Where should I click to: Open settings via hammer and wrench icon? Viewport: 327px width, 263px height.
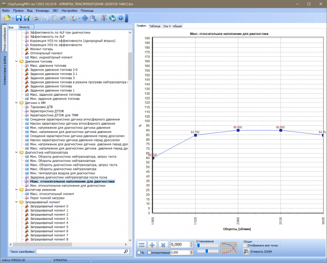tap(103, 18)
